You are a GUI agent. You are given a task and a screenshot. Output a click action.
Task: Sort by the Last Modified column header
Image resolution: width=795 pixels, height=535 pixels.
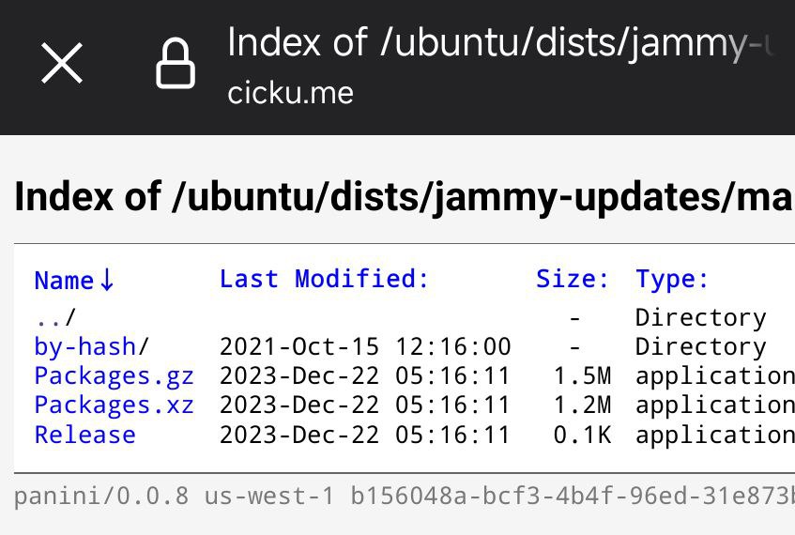click(x=324, y=279)
